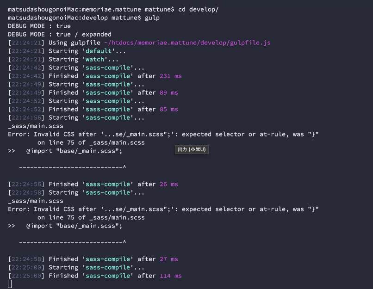373x289 pixels.
Task: Click the 'default' task name
Action: click(98, 51)
